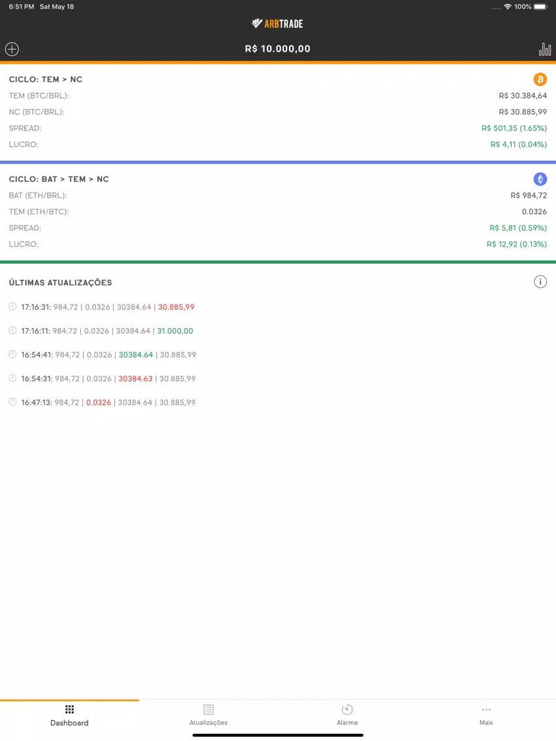
Task: Tap the date Sat May 18
Action: pyautogui.click(x=57, y=7)
